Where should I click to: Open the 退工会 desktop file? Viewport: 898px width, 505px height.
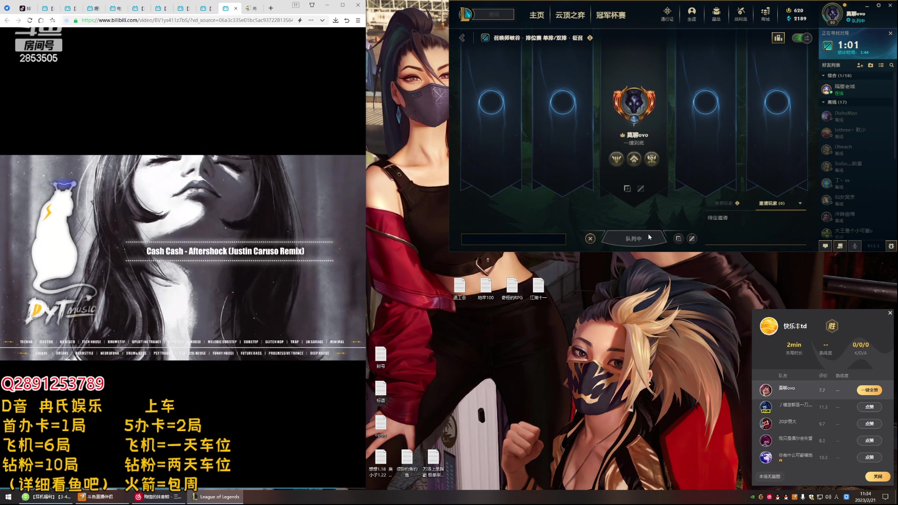(x=460, y=289)
